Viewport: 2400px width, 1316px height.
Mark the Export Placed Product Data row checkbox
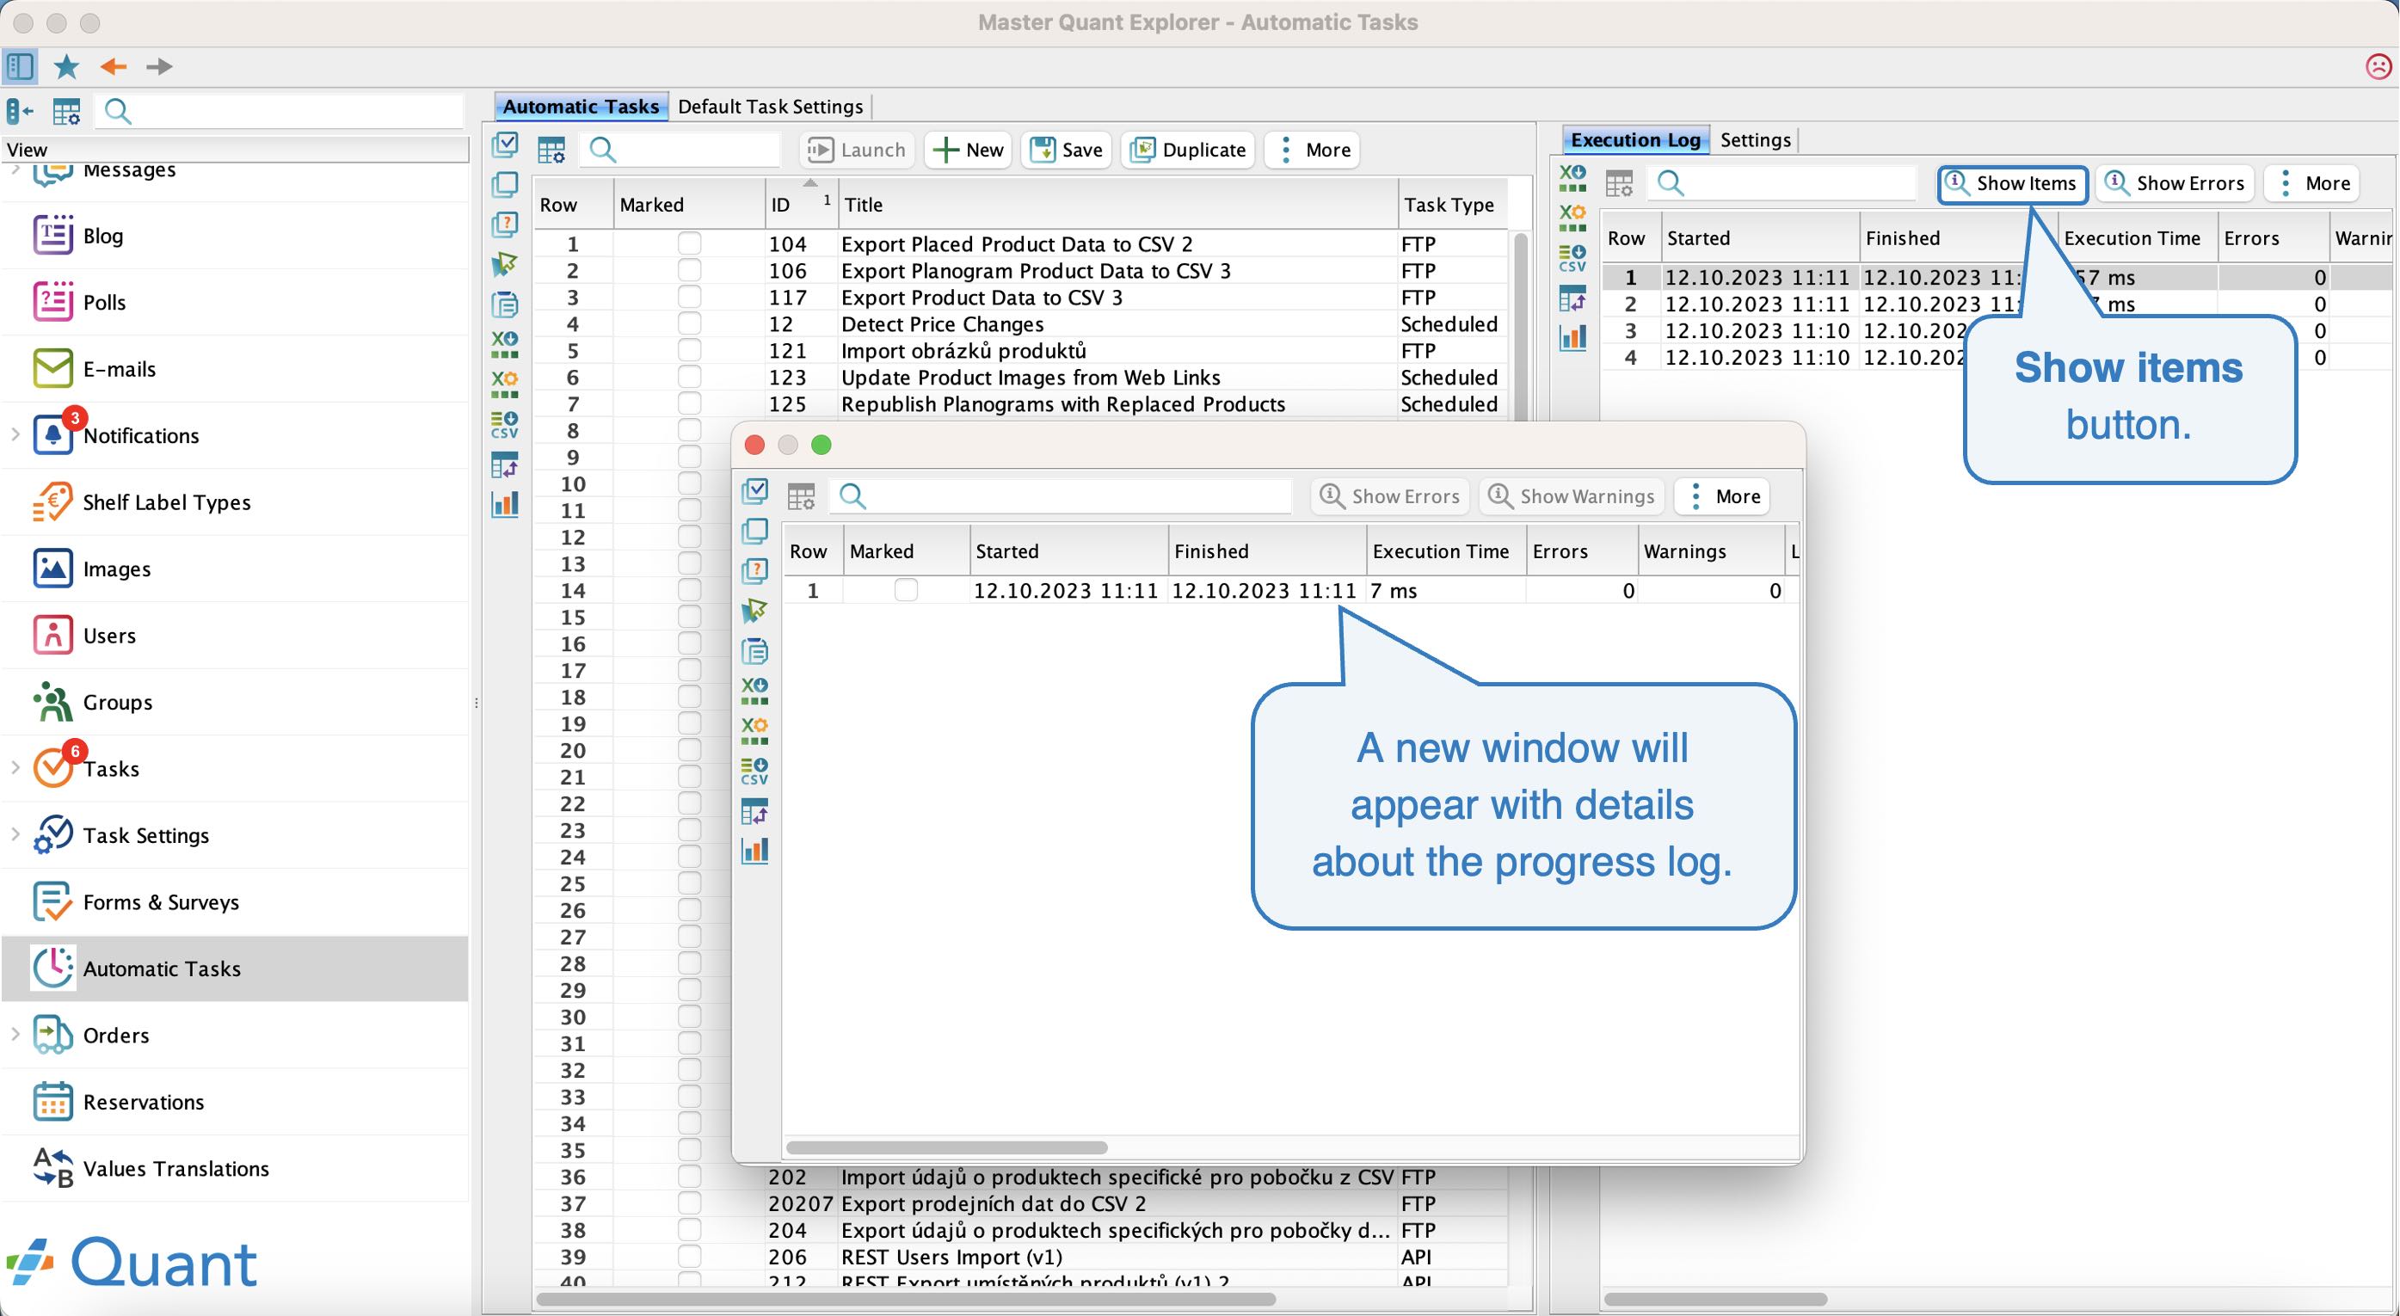point(689,244)
